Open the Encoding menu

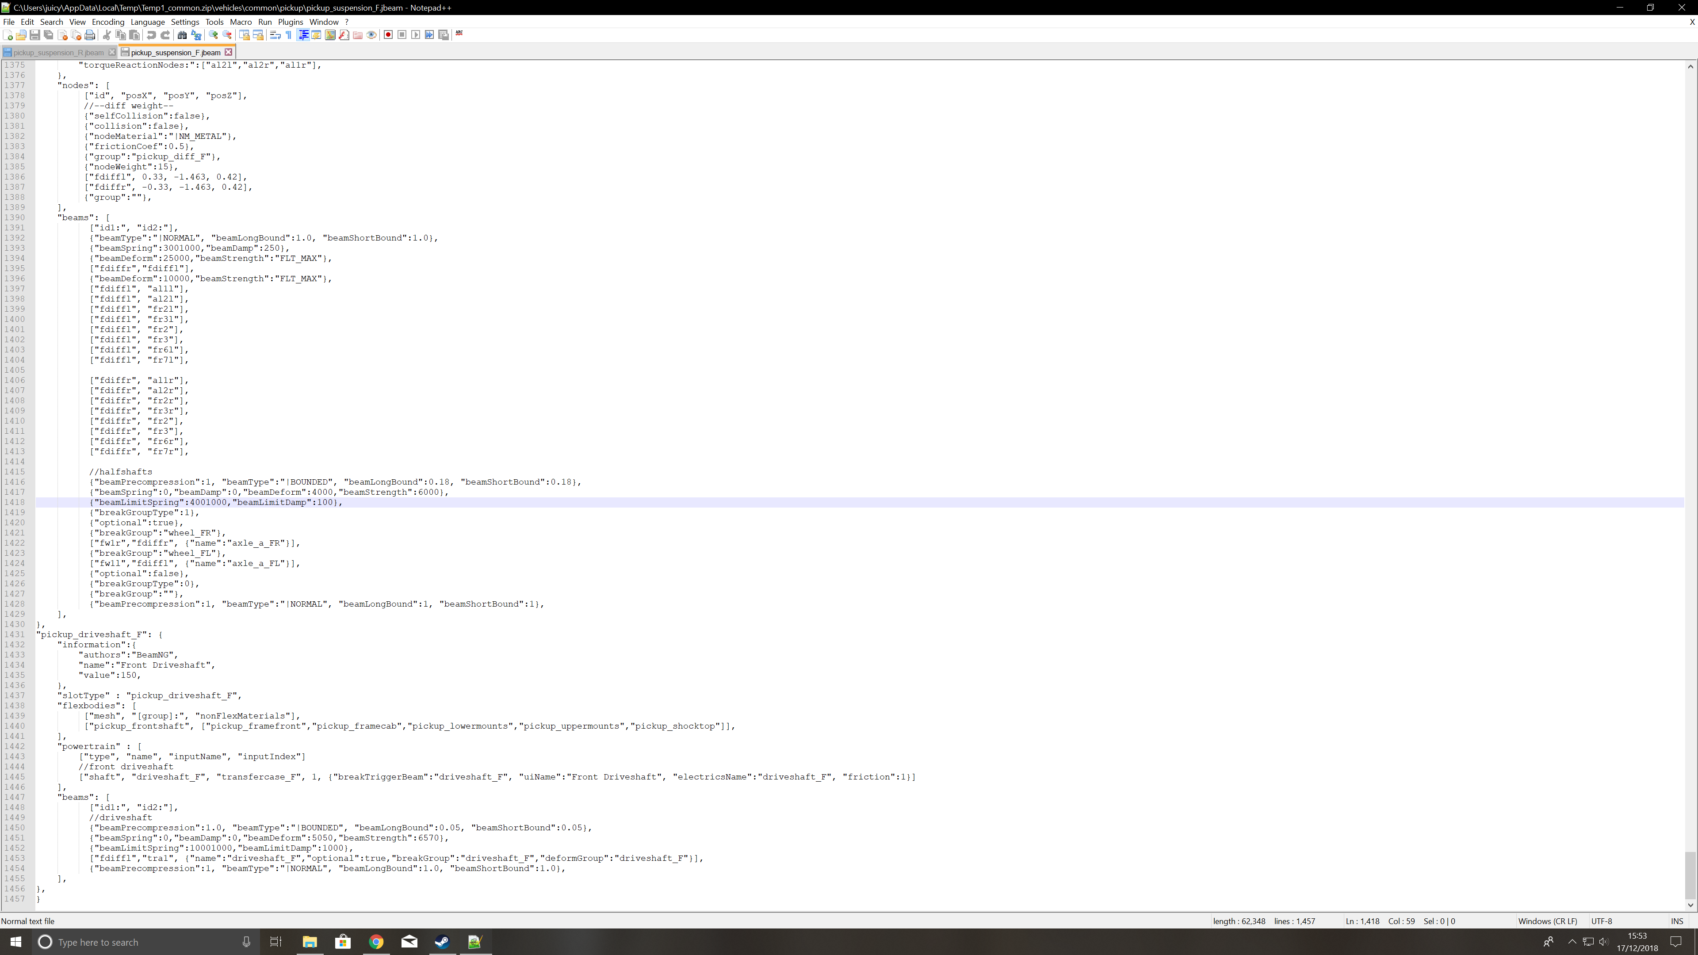(x=107, y=22)
